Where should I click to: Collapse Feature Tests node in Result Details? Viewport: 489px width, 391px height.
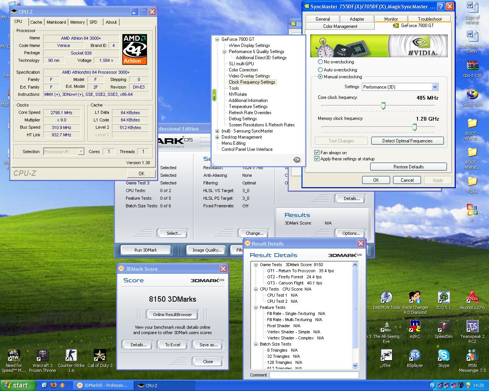[x=256, y=307]
